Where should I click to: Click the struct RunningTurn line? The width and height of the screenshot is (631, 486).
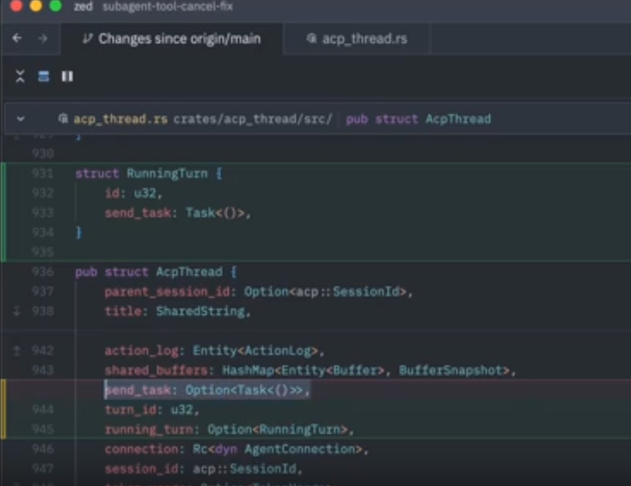point(148,173)
